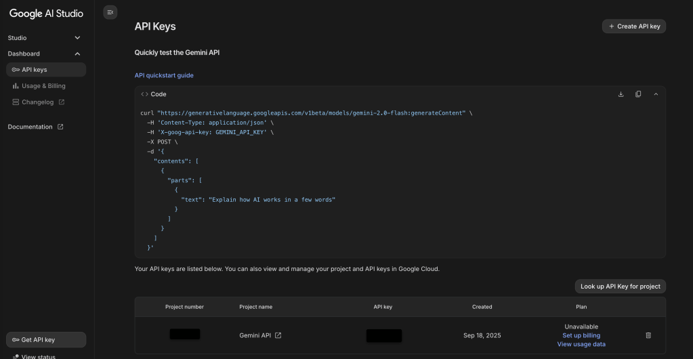Delete the Gemini API key with trash icon

click(648, 335)
